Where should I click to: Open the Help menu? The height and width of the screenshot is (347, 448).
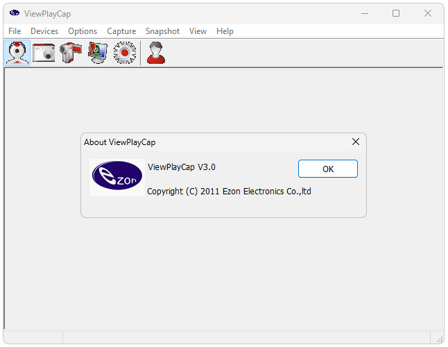[x=225, y=31]
